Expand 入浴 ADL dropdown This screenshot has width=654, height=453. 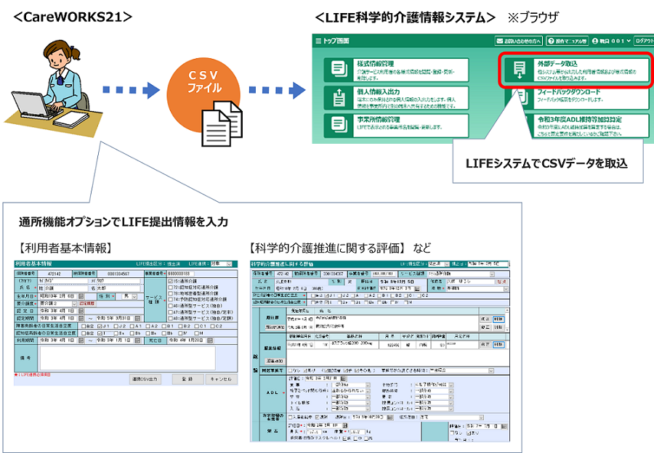coord(368,409)
